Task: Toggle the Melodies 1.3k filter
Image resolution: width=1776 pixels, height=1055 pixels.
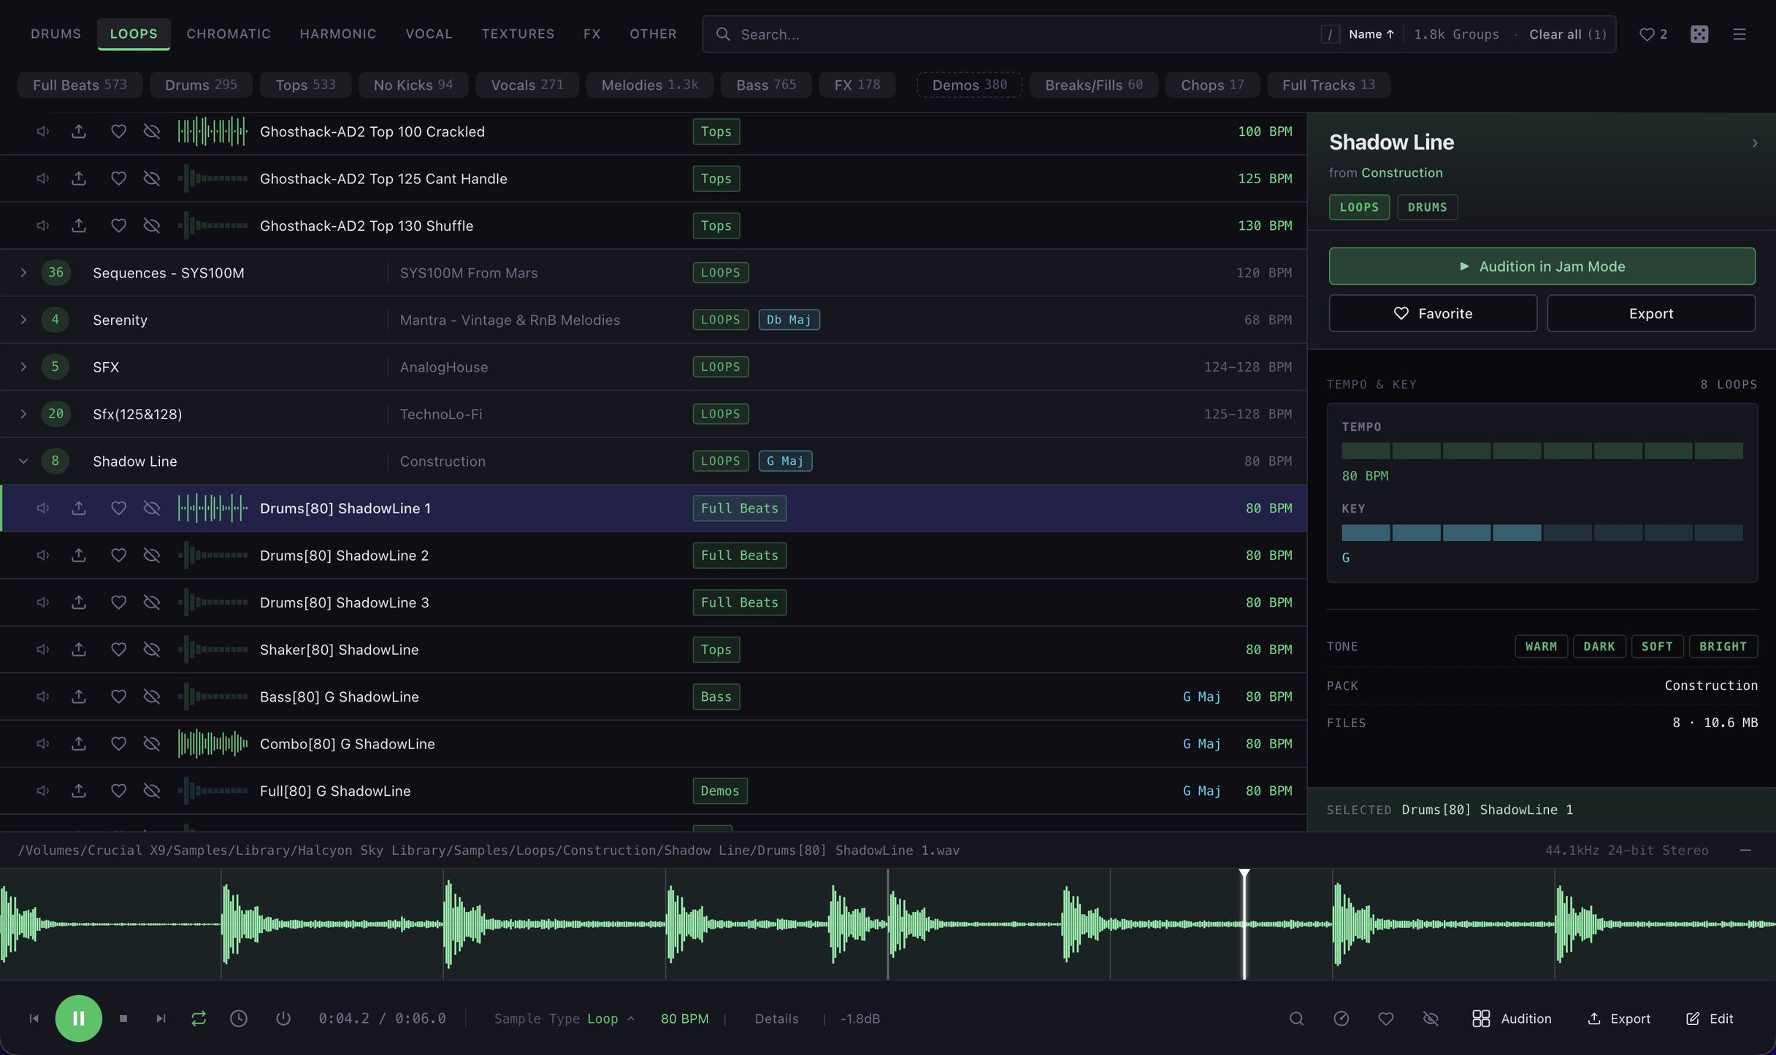Action: click(x=649, y=85)
